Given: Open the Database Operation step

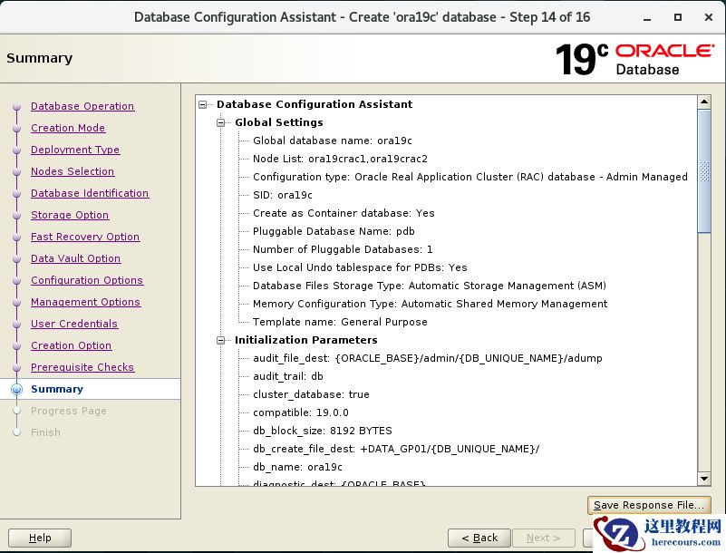Looking at the screenshot, I should (x=82, y=106).
